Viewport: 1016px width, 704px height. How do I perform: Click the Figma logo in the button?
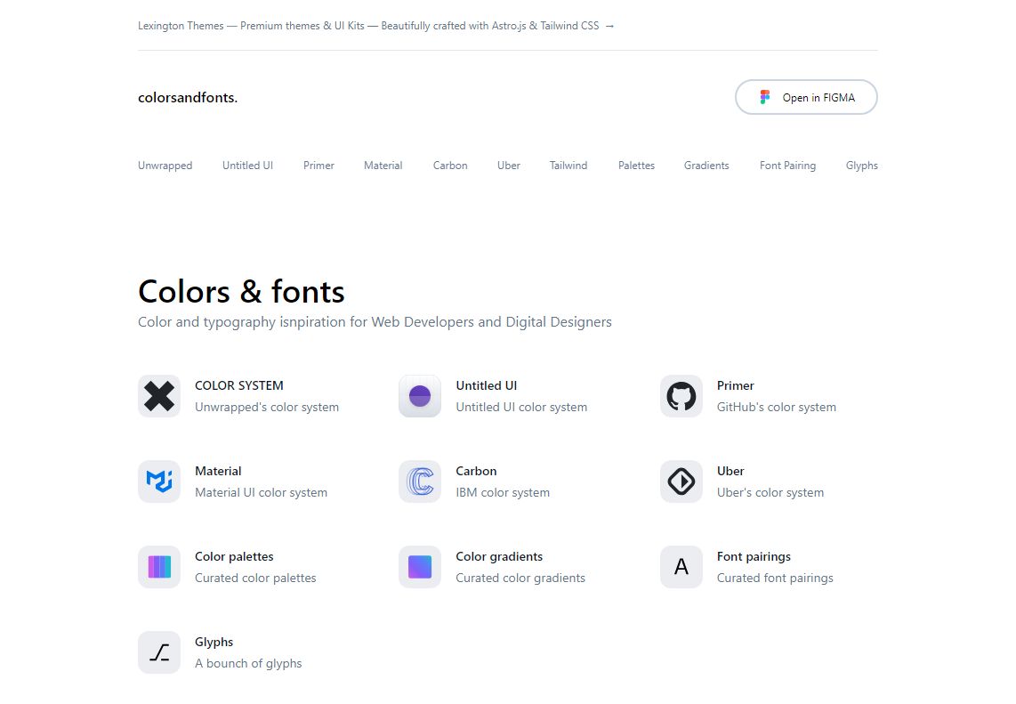point(764,97)
